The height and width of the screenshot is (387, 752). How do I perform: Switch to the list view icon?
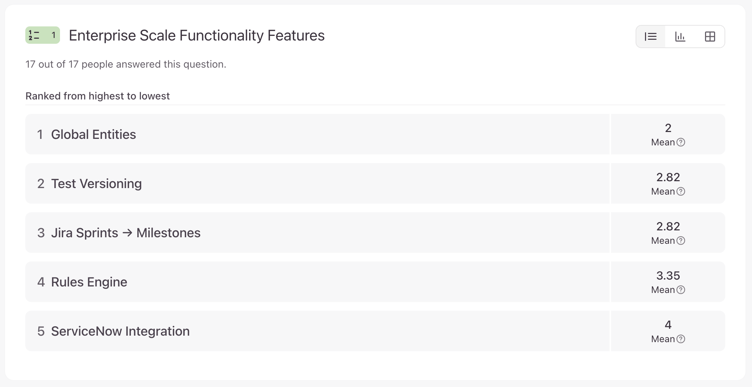pos(650,37)
